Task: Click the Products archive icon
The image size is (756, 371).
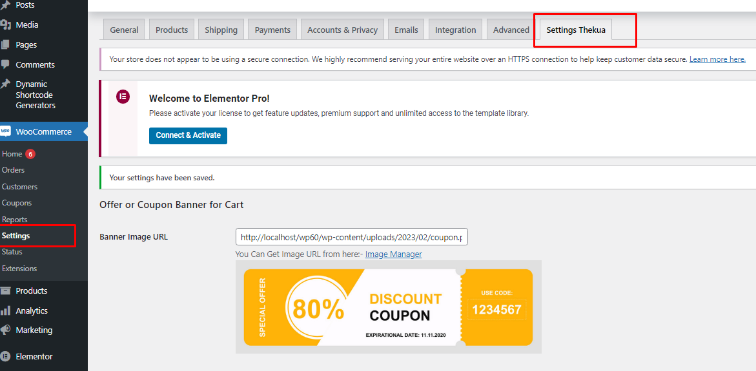Action: click(5, 290)
